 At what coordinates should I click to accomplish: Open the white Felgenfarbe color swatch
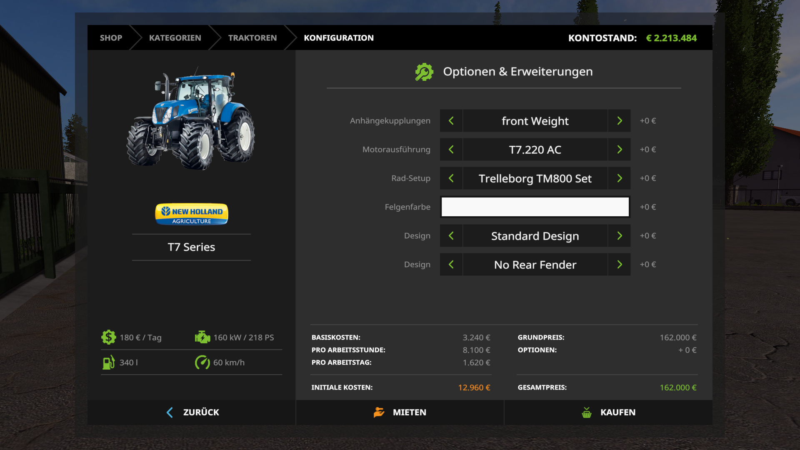[x=535, y=207]
